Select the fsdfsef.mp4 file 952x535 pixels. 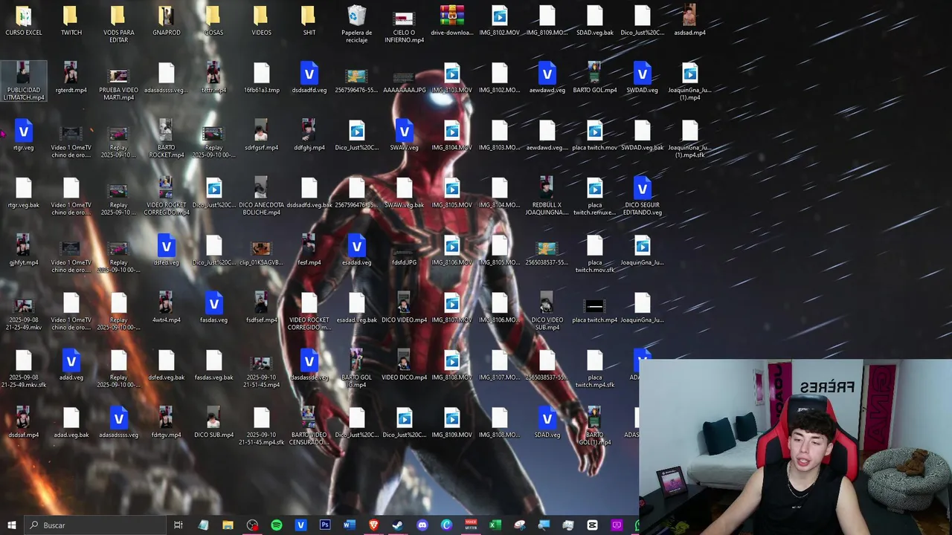point(261,308)
